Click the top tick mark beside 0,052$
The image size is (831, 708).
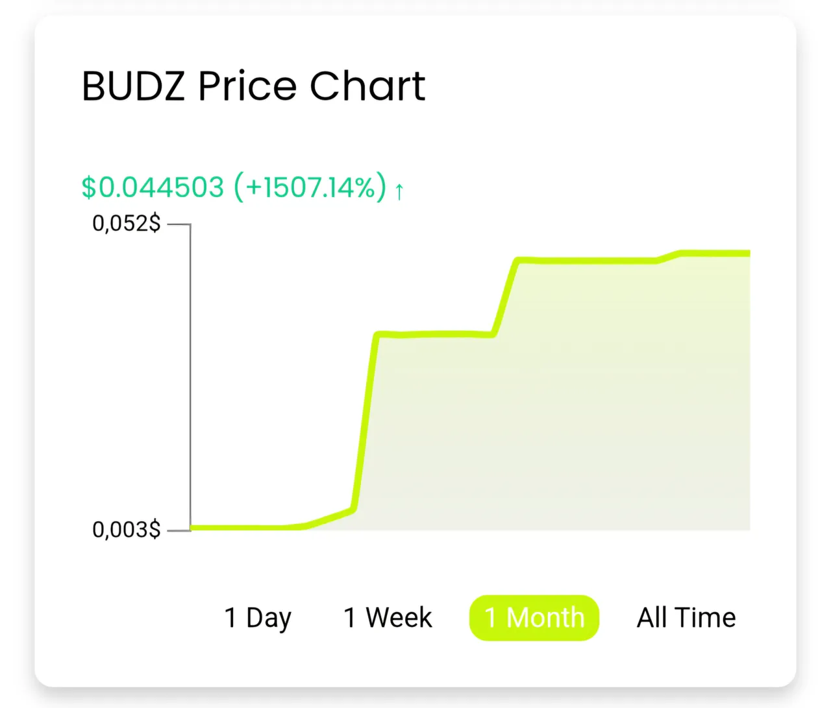point(179,224)
